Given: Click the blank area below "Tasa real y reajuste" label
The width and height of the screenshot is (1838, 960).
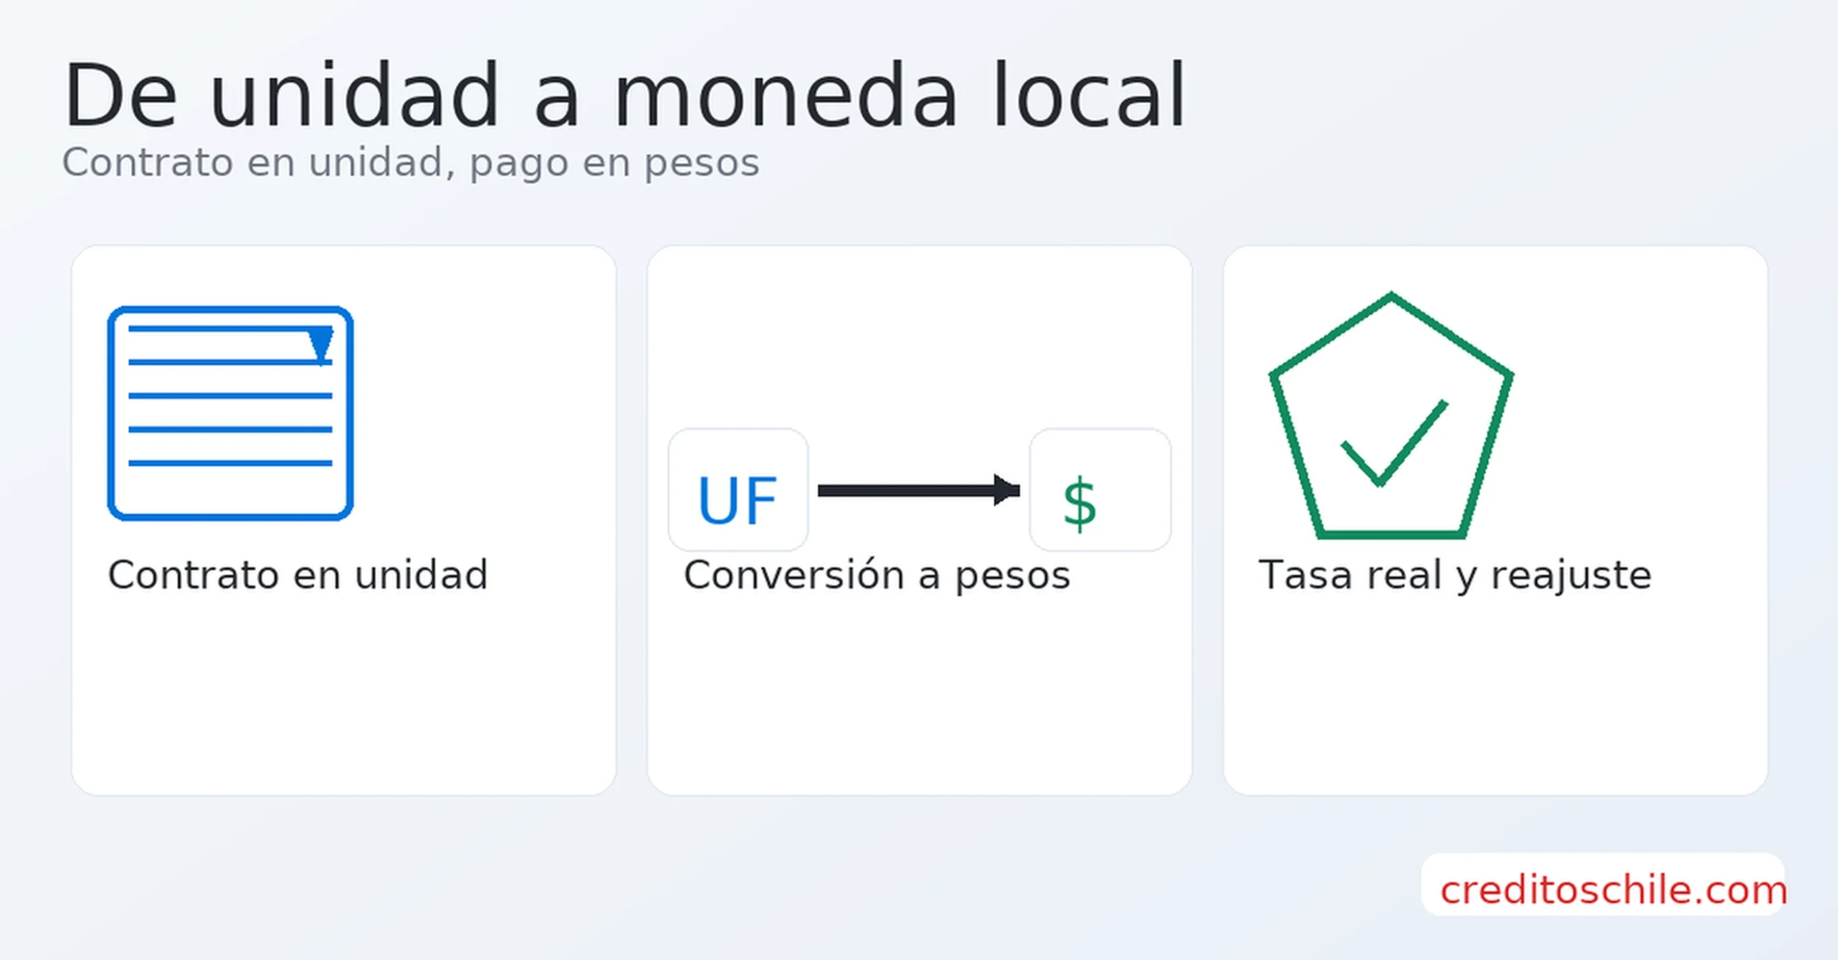Looking at the screenshot, I should (1495, 689).
